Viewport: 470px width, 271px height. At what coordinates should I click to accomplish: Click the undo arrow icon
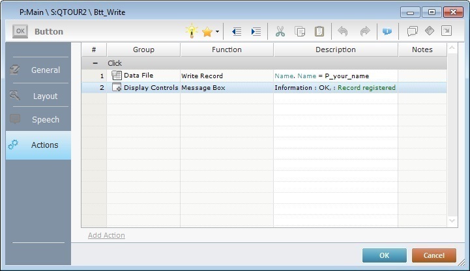point(343,31)
